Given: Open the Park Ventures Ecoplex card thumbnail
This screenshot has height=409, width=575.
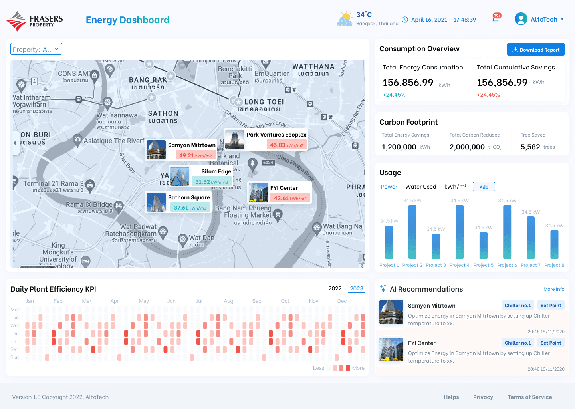Looking at the screenshot, I should (235, 139).
